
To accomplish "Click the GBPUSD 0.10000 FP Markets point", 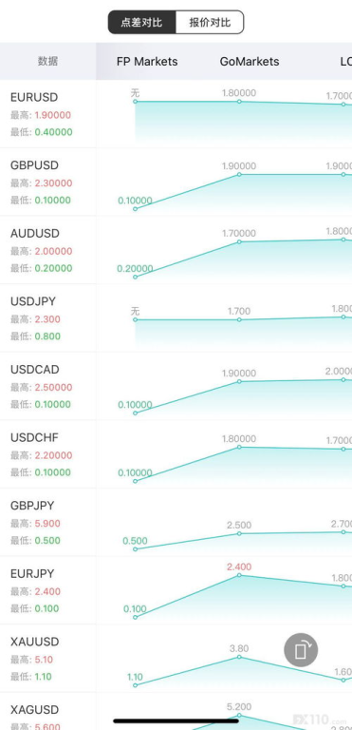I will (136, 209).
